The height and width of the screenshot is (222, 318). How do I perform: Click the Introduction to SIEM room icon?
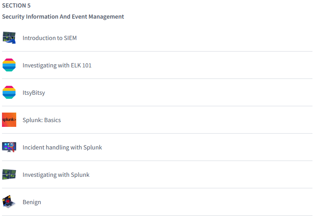(x=9, y=38)
